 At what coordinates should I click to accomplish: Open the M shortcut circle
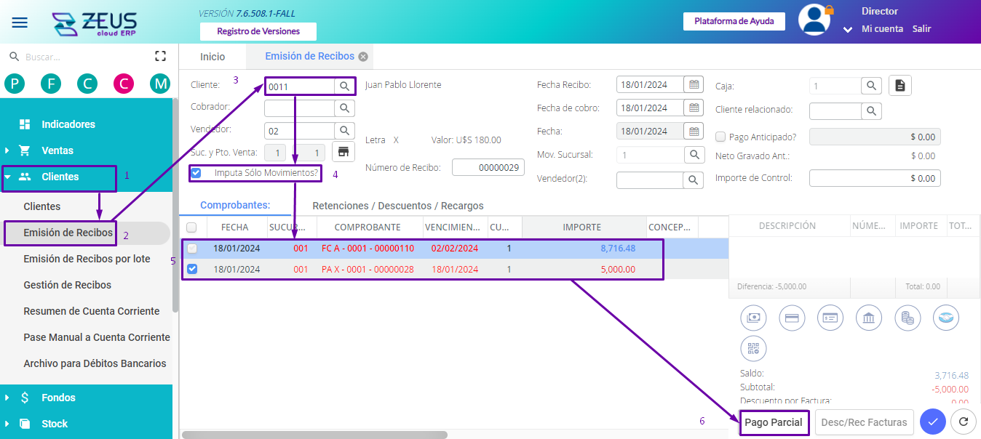tap(160, 84)
